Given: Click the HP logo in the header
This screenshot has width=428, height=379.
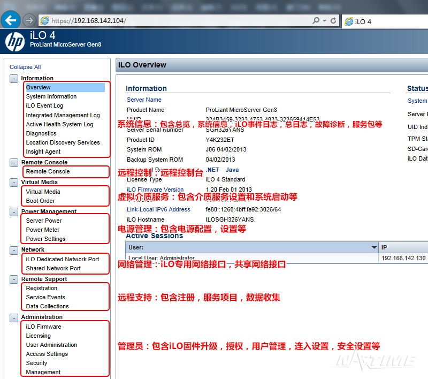Looking at the screenshot, I should [x=15, y=42].
